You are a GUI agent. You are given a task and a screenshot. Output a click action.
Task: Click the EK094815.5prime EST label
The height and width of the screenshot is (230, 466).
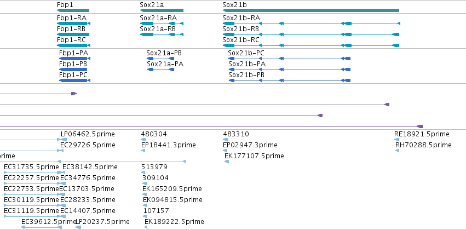(x=172, y=200)
